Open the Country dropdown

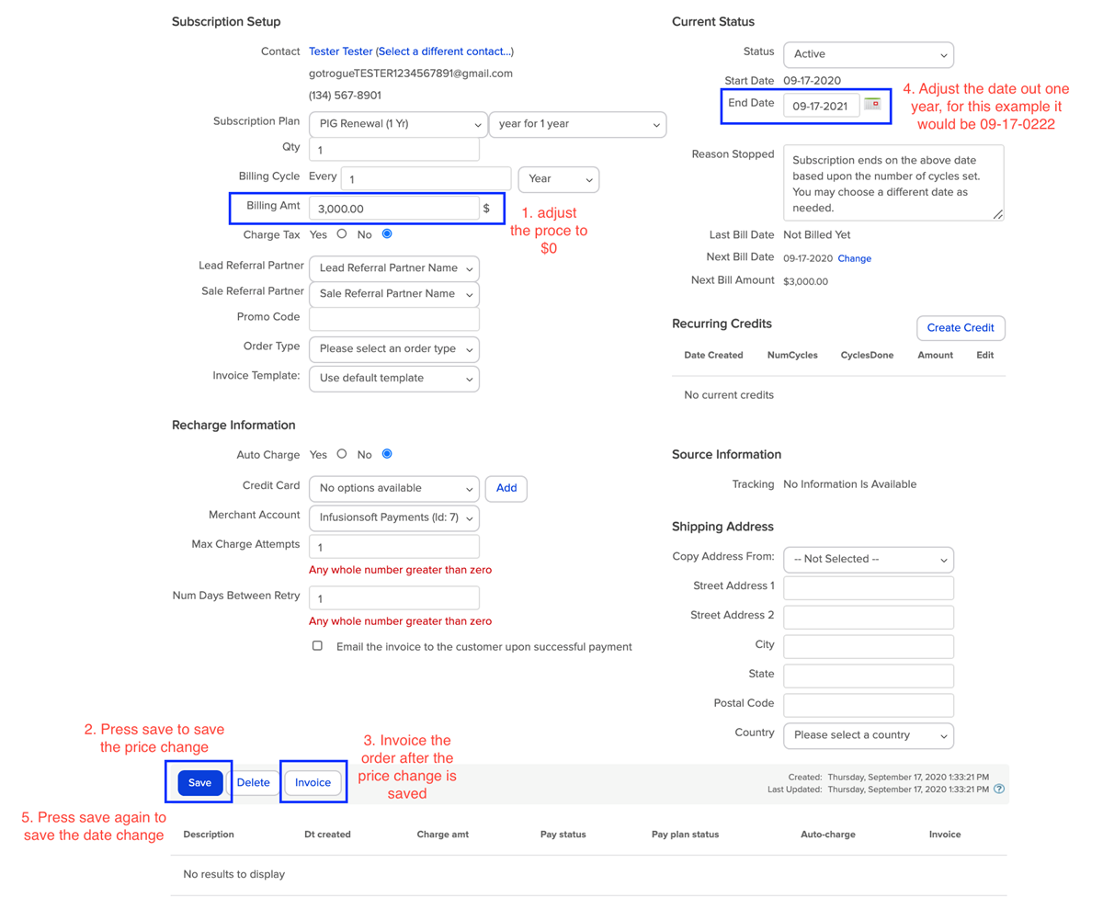869,735
